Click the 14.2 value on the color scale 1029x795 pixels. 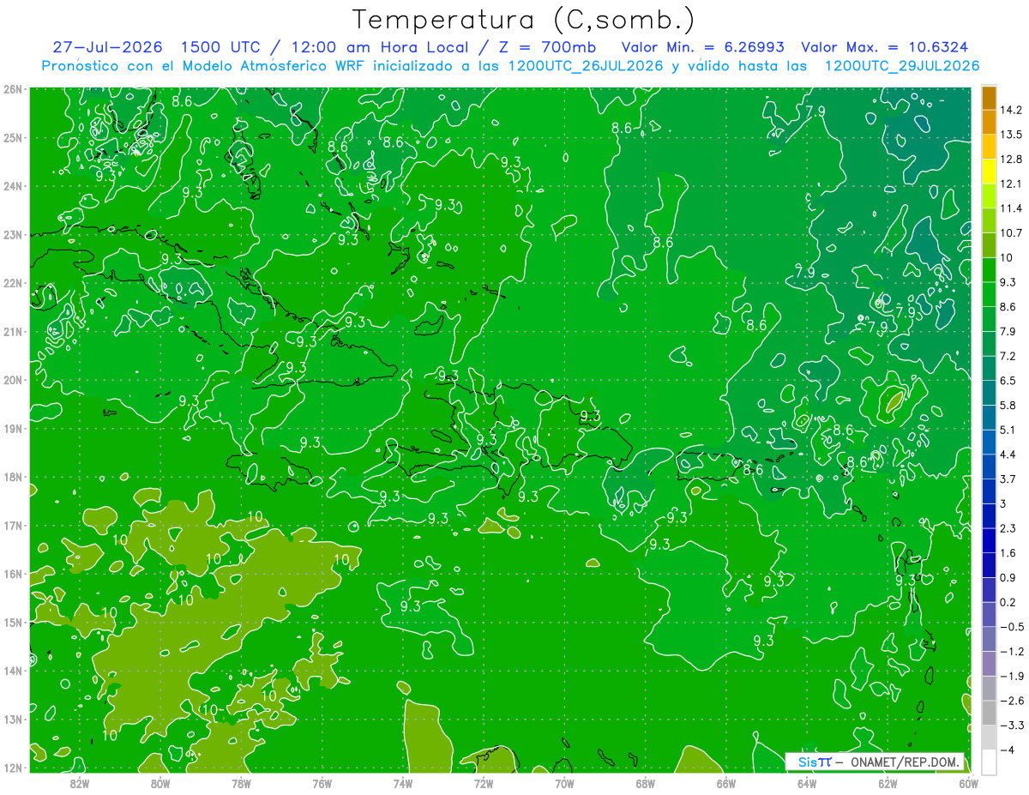click(x=1011, y=110)
